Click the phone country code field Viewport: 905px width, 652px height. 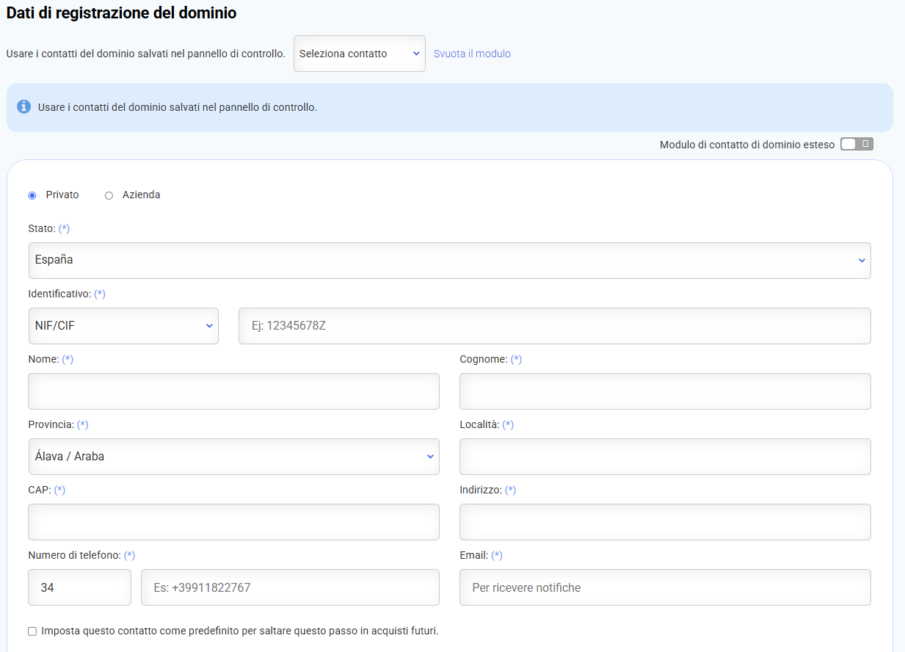coord(79,587)
